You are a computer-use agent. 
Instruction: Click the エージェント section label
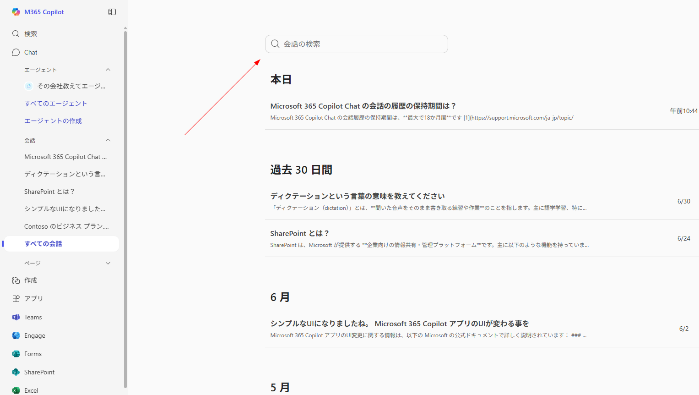[41, 70]
